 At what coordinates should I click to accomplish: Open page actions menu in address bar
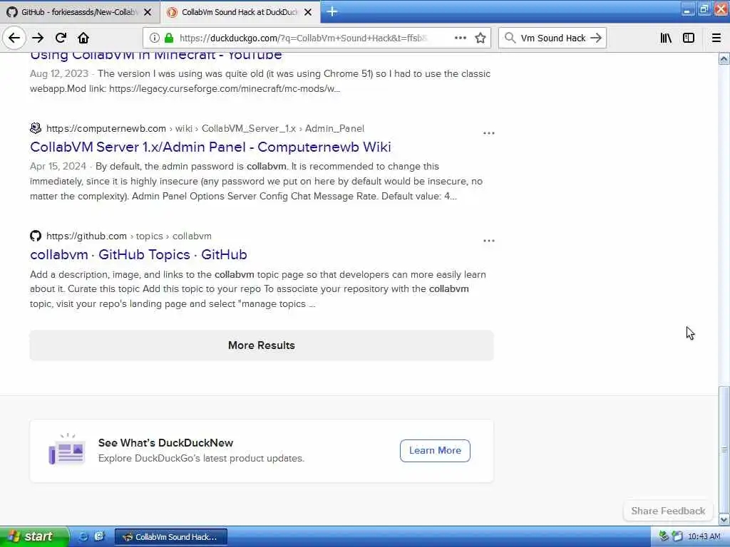click(x=460, y=38)
